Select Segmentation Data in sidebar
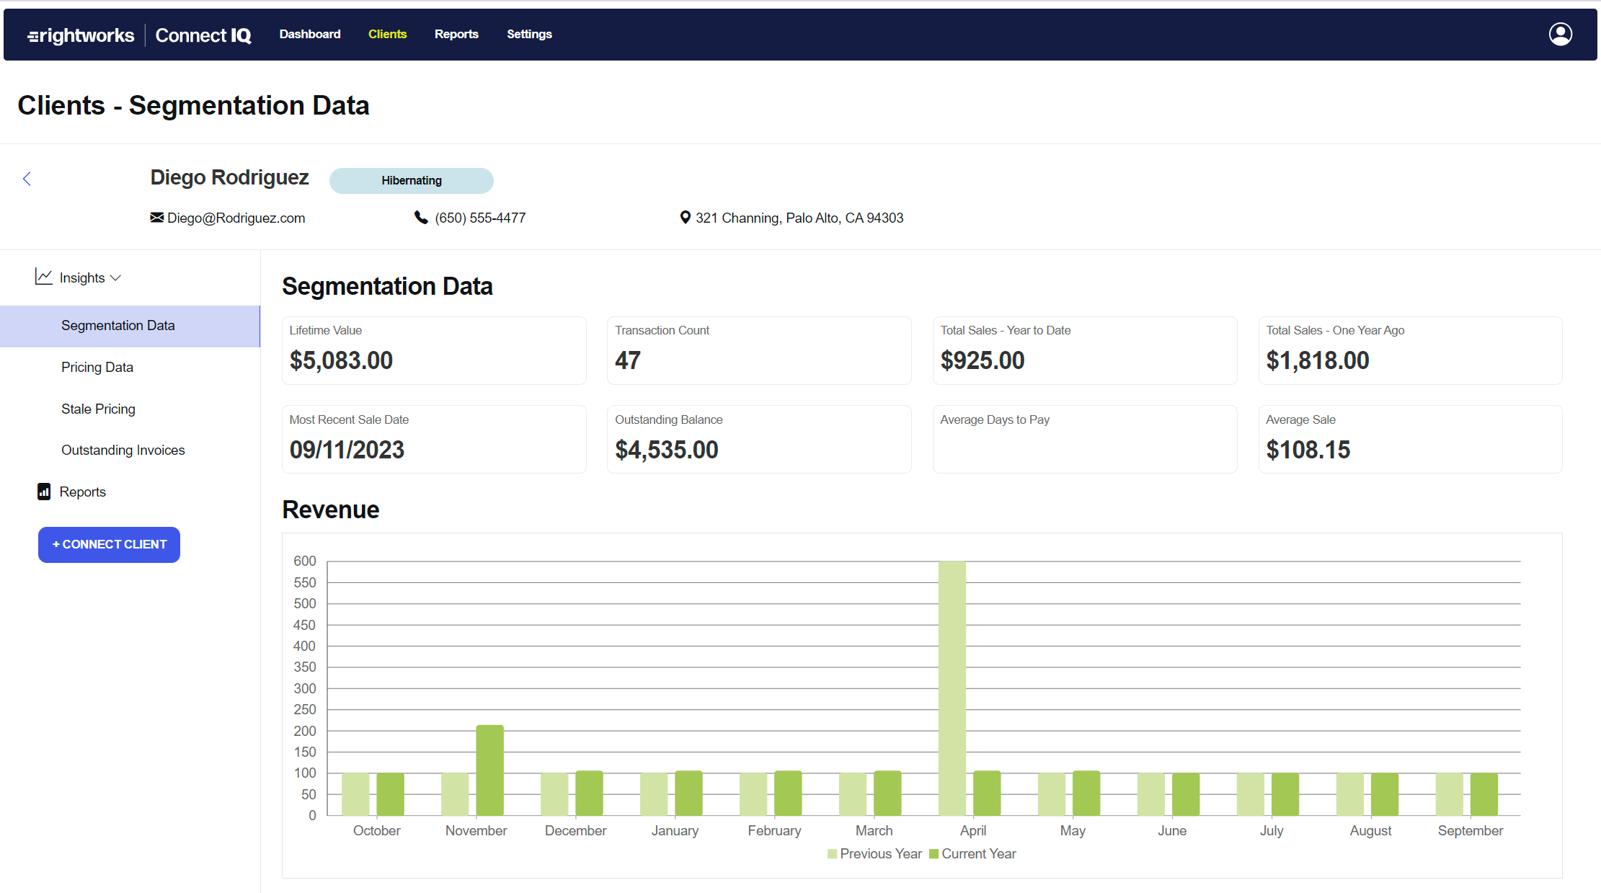Screen dimensions: 1601x893 pos(130,326)
